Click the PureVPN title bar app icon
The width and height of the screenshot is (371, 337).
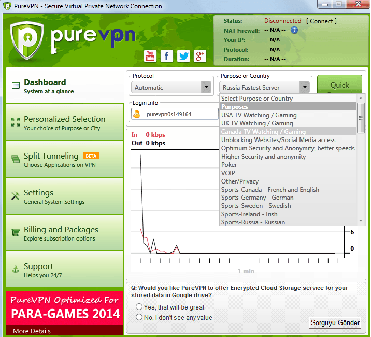tap(7, 6)
